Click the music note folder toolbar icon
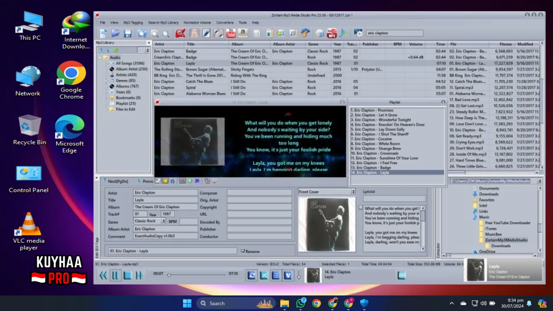The height and width of the screenshot is (311, 553). click(x=292, y=33)
